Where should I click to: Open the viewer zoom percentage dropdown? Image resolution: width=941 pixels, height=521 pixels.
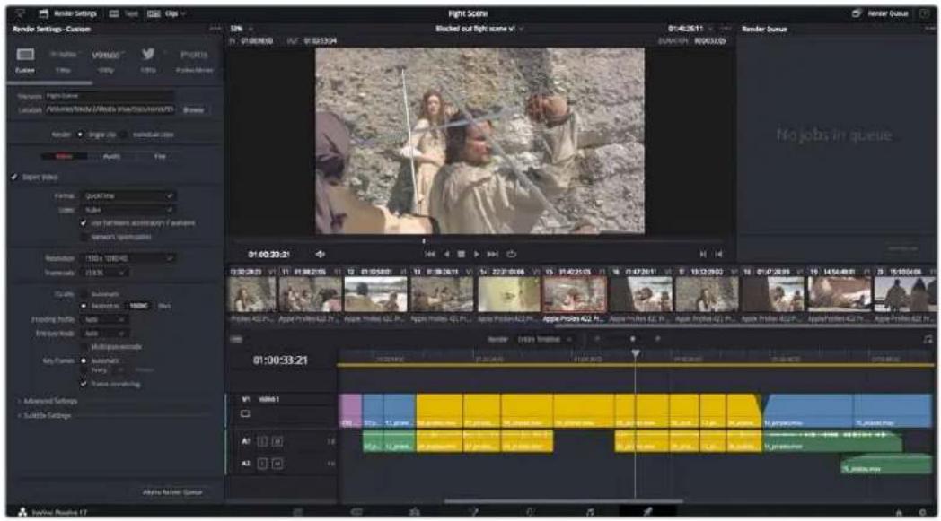point(242,29)
